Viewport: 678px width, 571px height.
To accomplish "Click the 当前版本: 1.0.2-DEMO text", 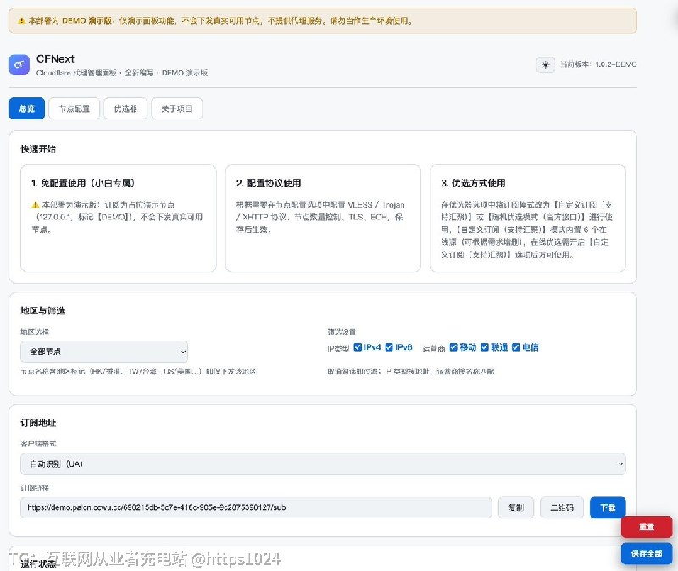I will [598, 64].
